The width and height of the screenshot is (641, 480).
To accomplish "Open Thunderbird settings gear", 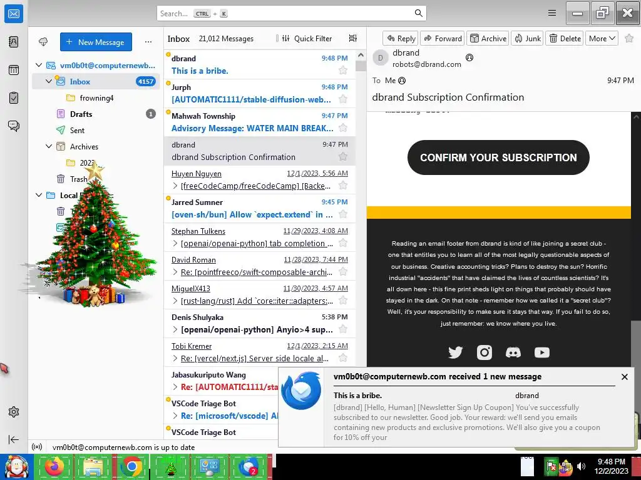I will (x=14, y=412).
